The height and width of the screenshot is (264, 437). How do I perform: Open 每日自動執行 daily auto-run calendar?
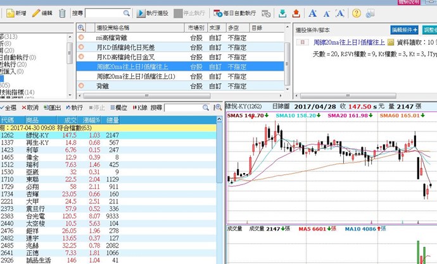coord(234,13)
